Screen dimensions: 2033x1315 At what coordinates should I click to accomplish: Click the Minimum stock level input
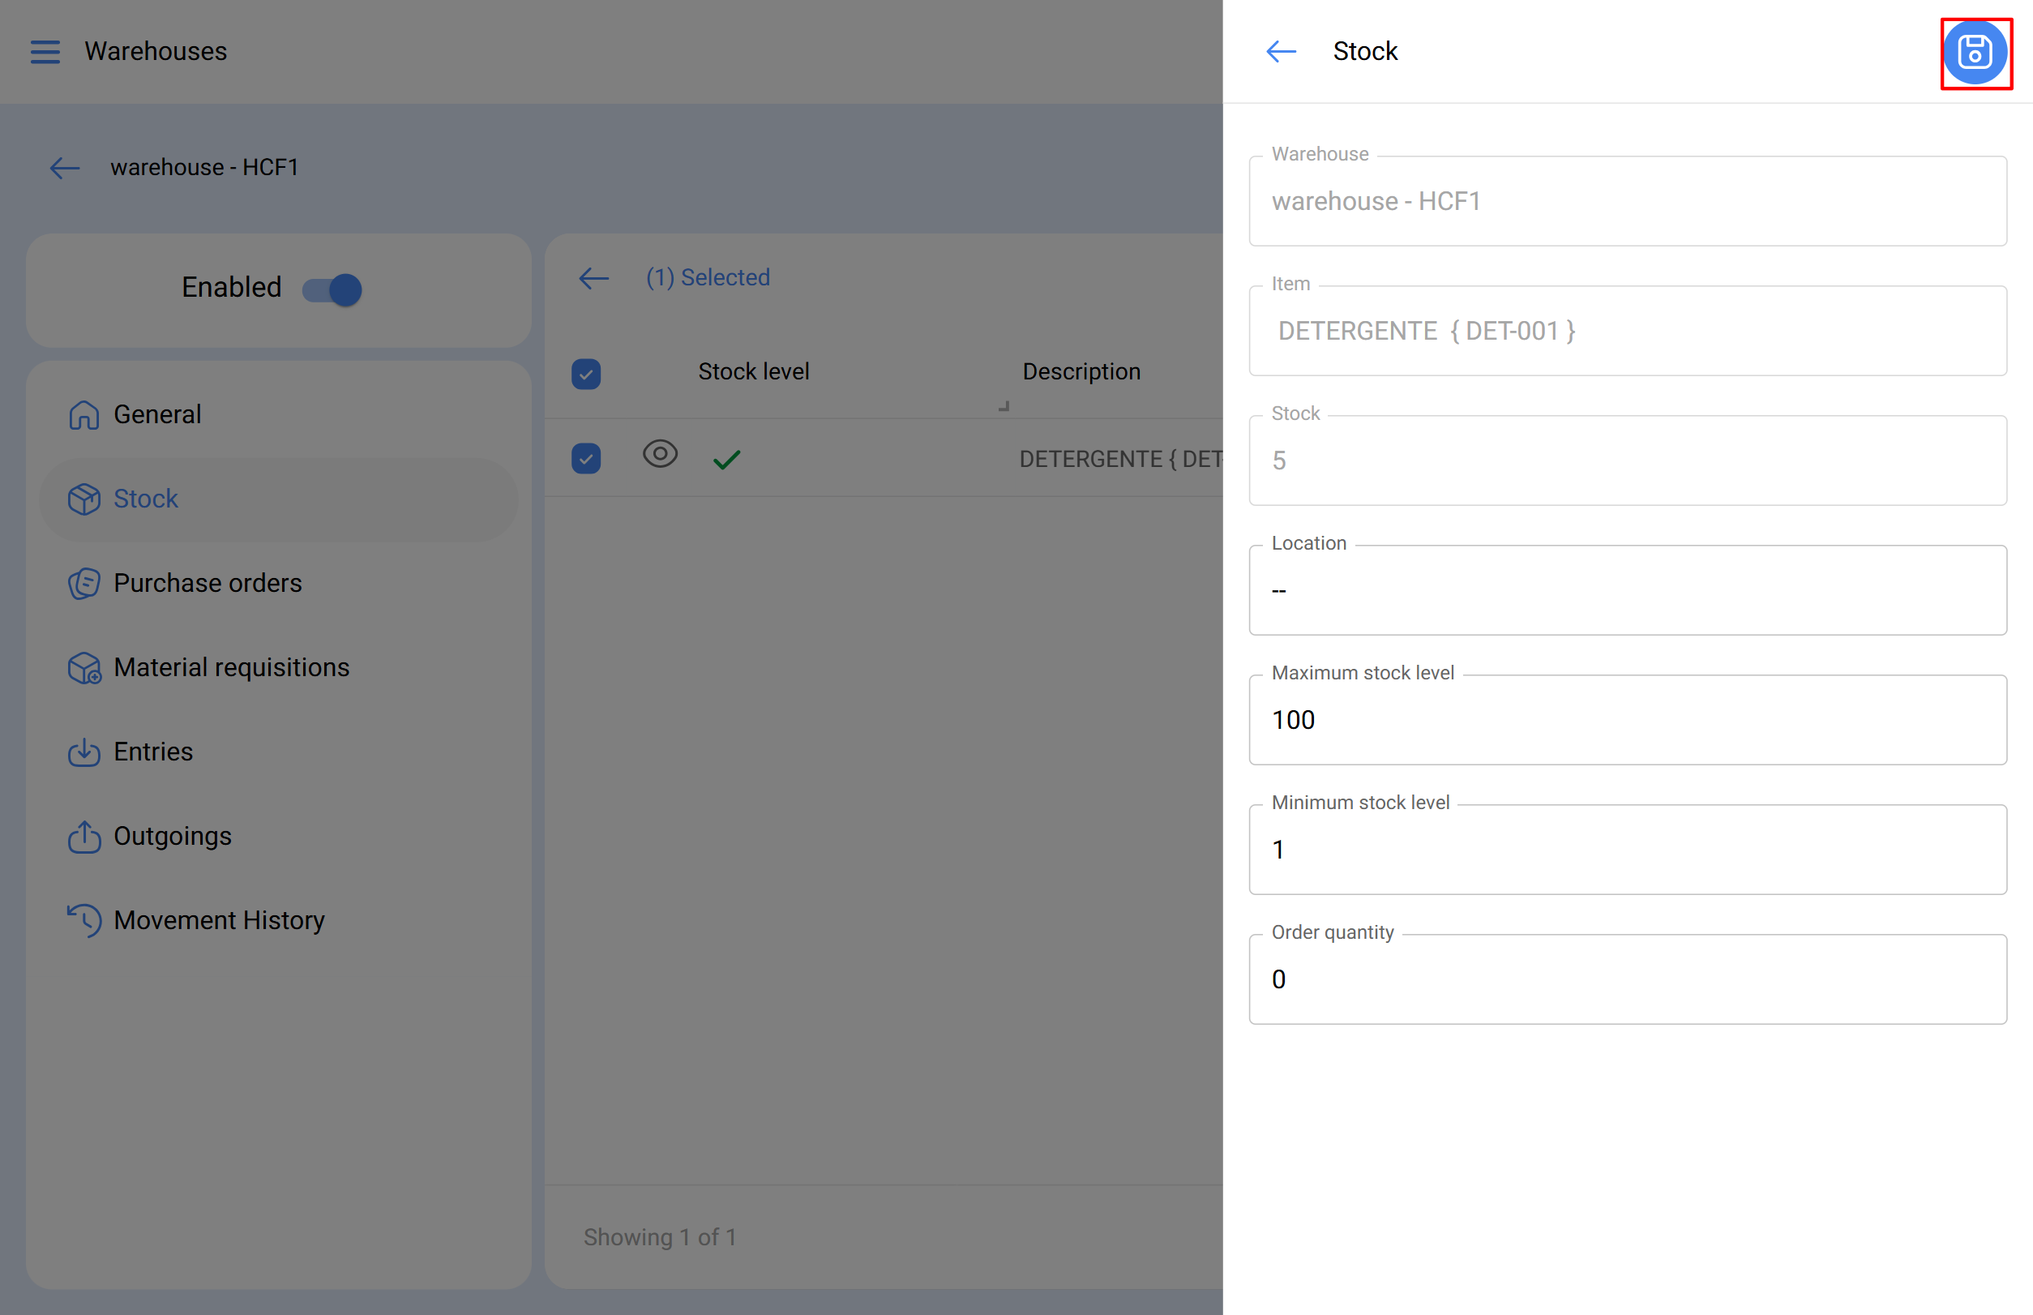[1627, 850]
